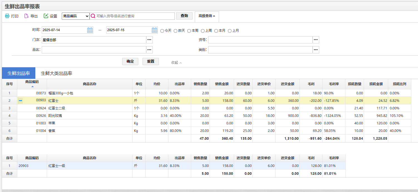
Task: Click the 均价 header in lower table
Action: point(157,158)
